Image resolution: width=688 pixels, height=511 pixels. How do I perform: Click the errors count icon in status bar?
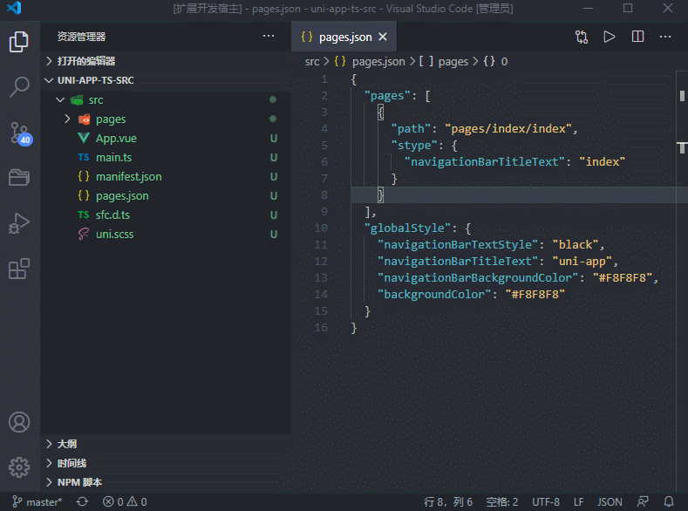click(x=113, y=501)
